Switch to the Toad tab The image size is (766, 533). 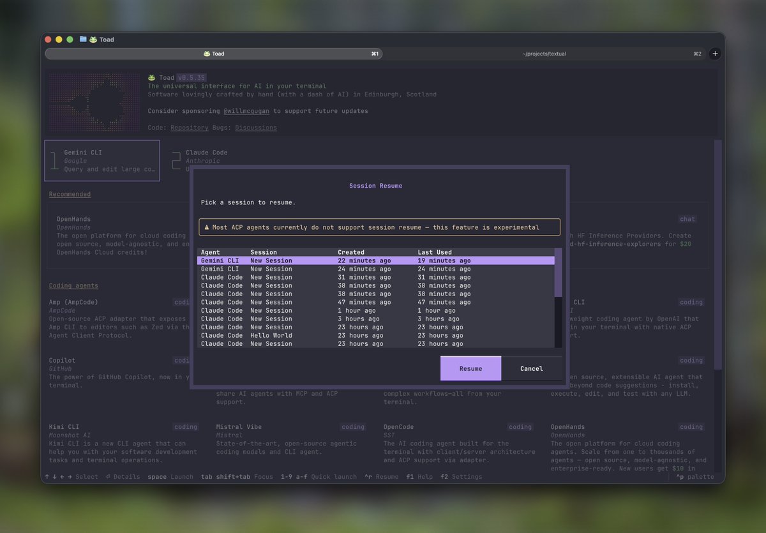click(x=214, y=54)
